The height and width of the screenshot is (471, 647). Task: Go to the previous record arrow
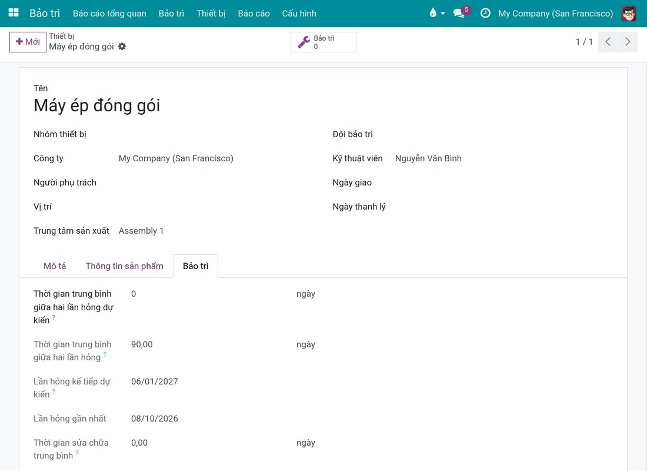(x=608, y=42)
